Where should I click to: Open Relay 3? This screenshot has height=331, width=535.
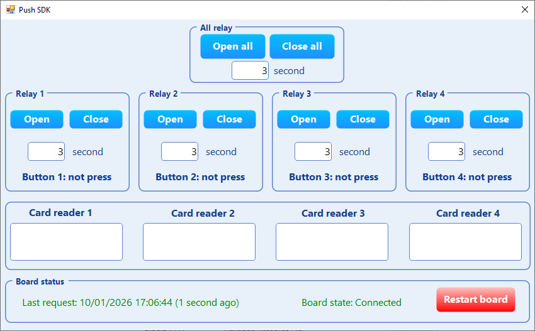[303, 119]
